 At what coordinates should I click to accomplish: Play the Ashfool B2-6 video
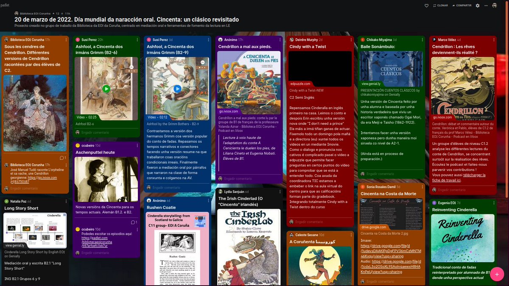tap(106, 89)
